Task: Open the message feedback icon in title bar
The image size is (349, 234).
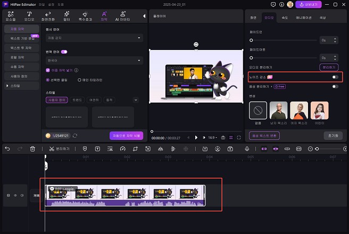Action: 273,4
